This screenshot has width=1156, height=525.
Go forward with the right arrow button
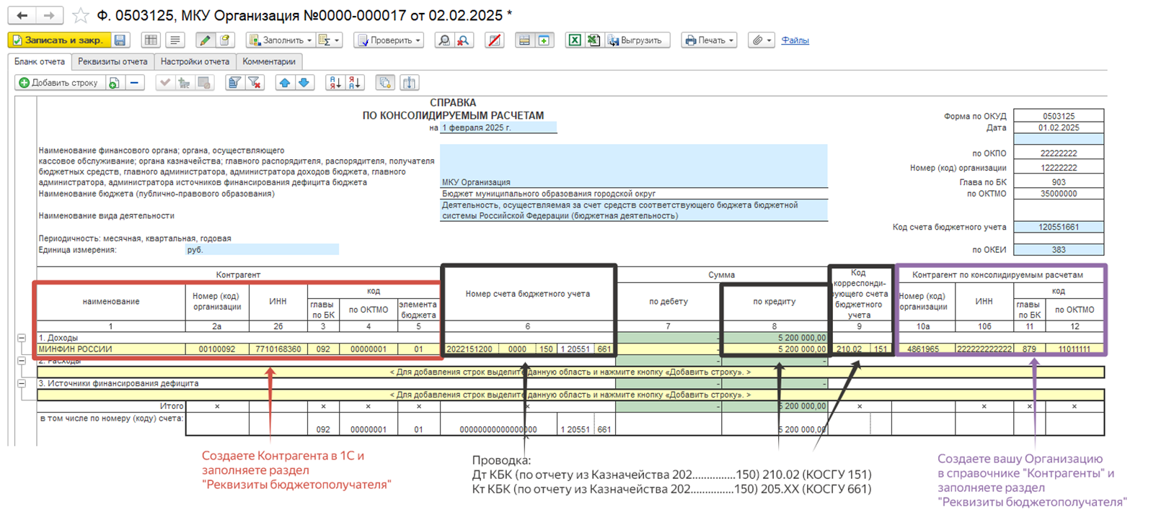click(49, 15)
